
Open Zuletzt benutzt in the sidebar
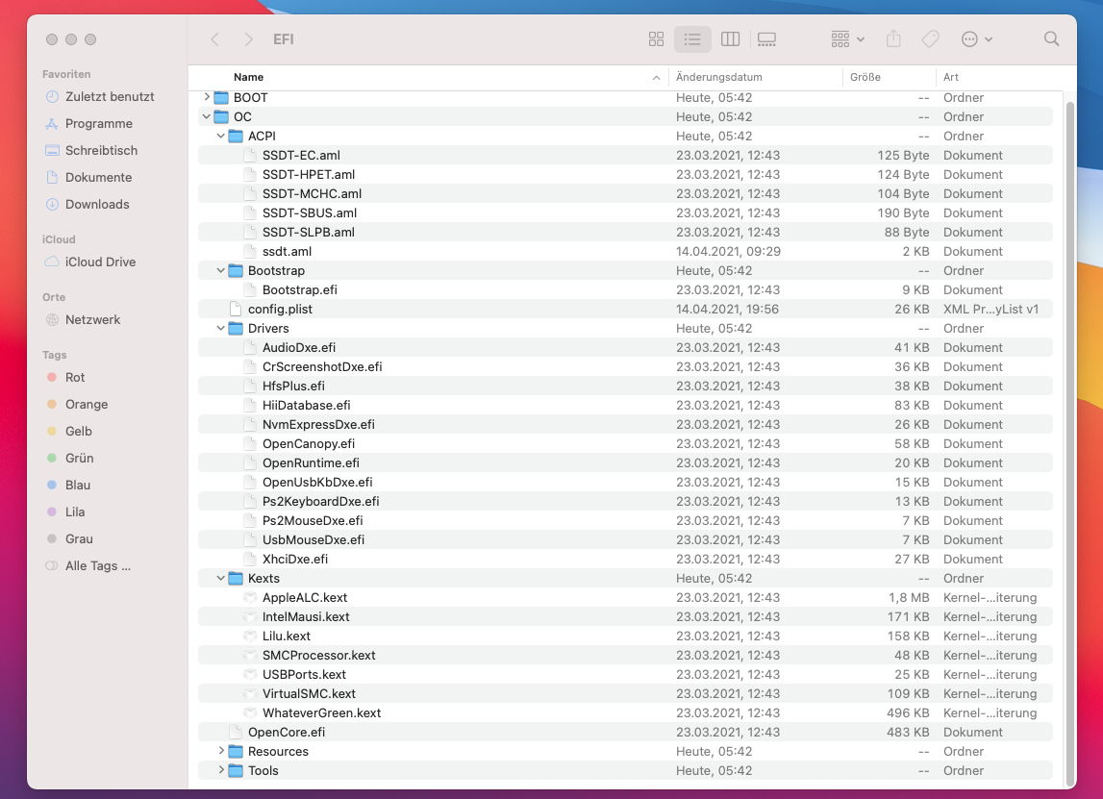pyautogui.click(x=99, y=96)
